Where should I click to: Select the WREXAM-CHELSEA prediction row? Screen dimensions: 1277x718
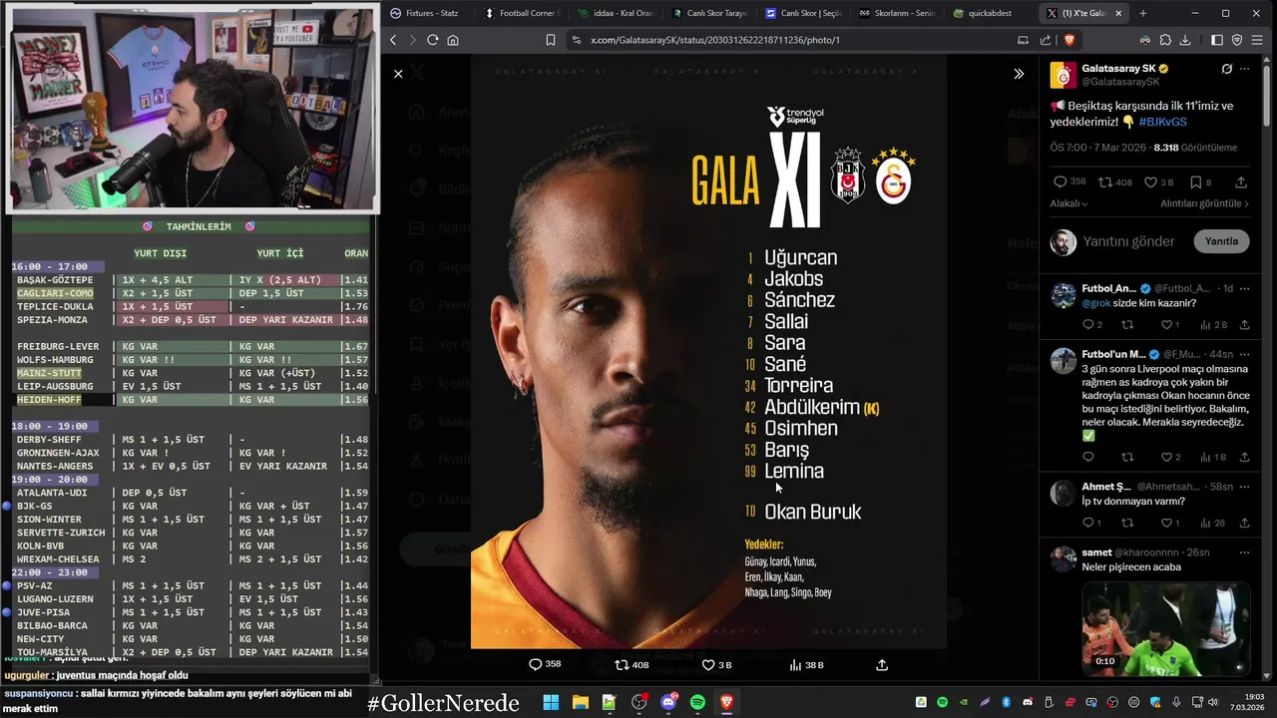(x=192, y=559)
